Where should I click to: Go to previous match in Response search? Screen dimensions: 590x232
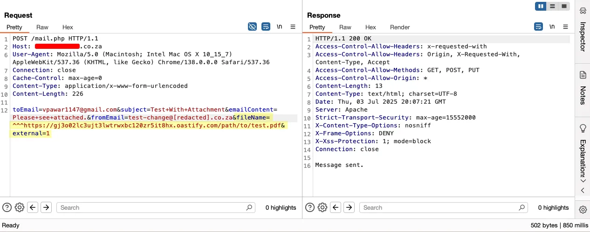click(x=336, y=207)
